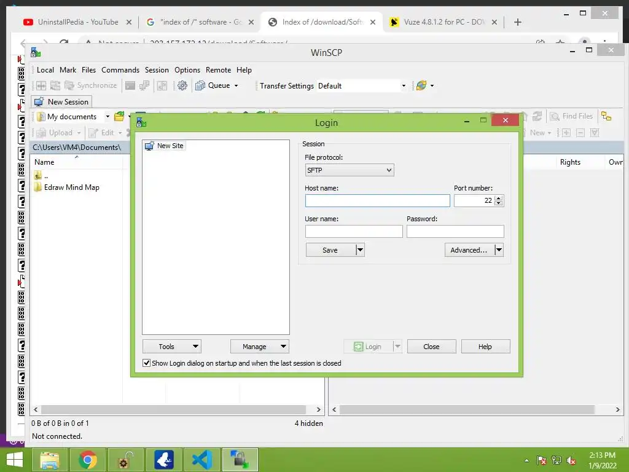Select the New Session tab
The width and height of the screenshot is (629, 472).
coord(62,102)
